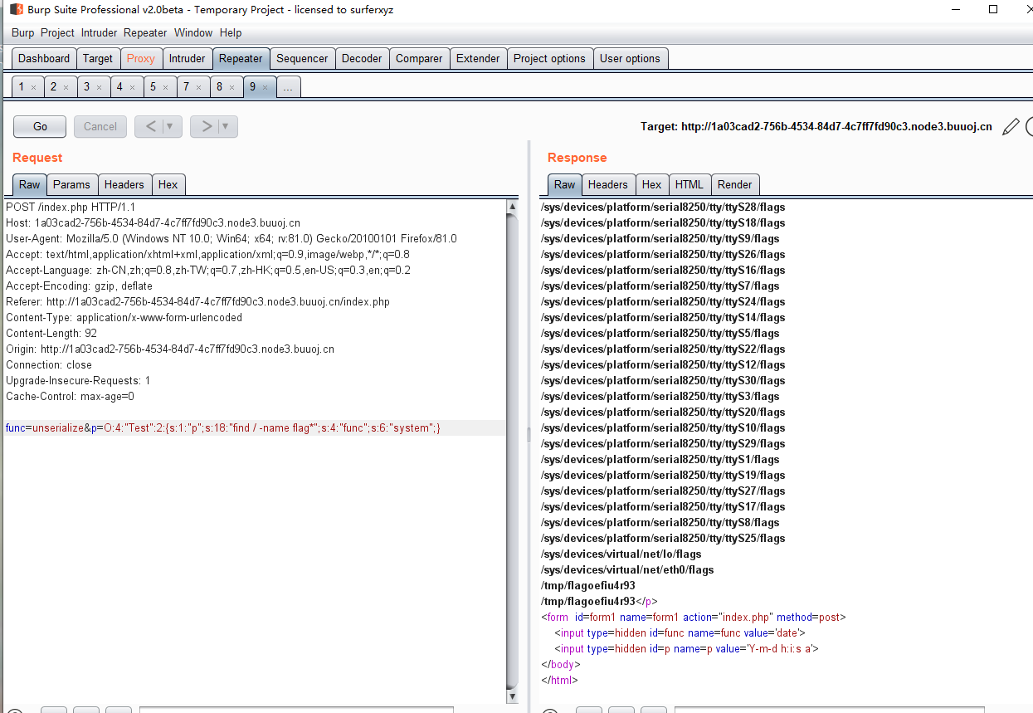Click the Burp Suite logo in title bar

pos(16,9)
